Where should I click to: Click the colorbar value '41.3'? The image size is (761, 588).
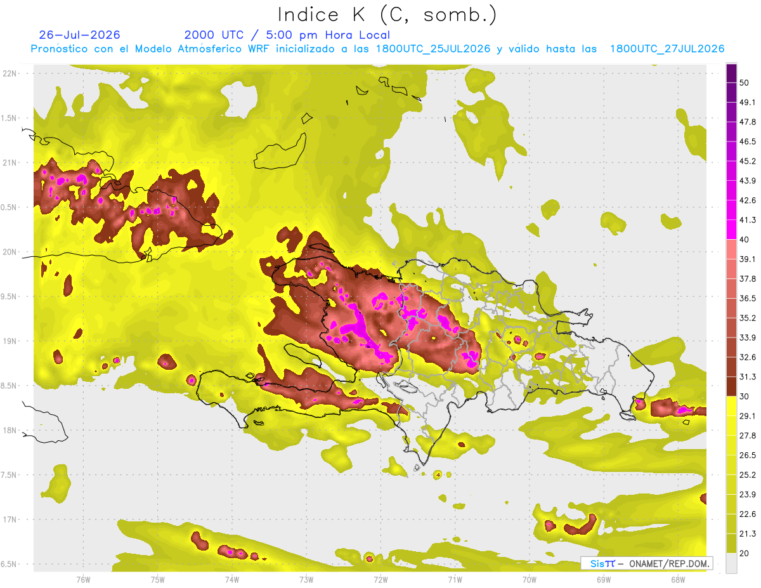pyautogui.click(x=748, y=220)
